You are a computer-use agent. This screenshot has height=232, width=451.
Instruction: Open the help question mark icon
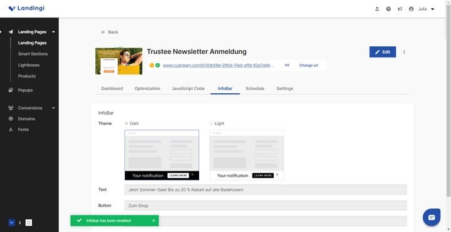(x=388, y=9)
